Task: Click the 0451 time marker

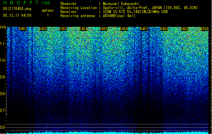Action: tap(23, 29)
